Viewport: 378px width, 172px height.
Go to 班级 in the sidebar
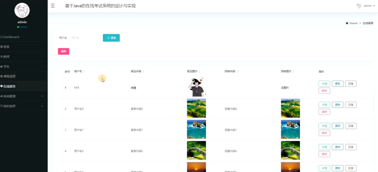[24, 47]
